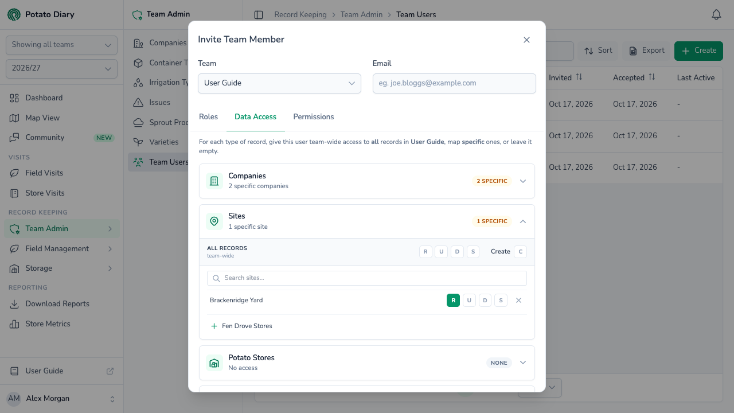734x413 pixels.
Task: Add Fen Drove Stores site
Action: tap(241, 326)
